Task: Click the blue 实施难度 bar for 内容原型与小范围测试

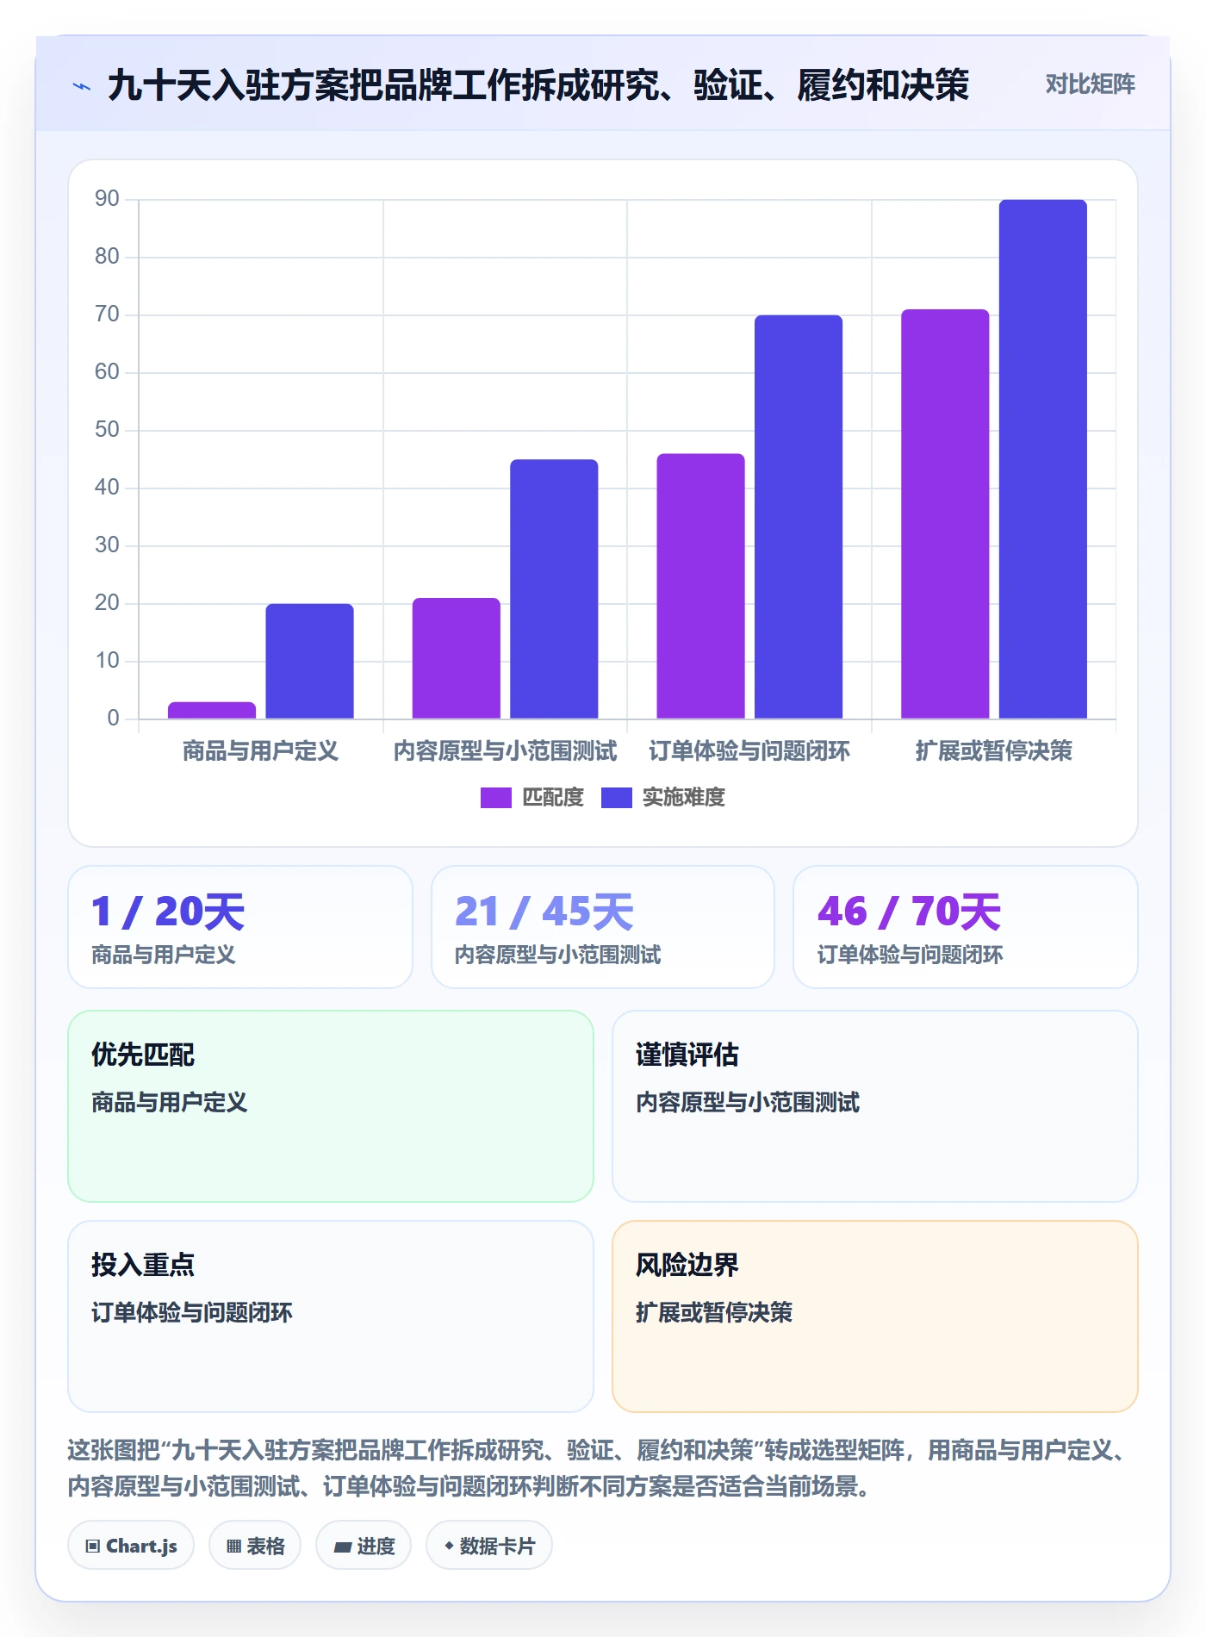Action: click(x=554, y=589)
